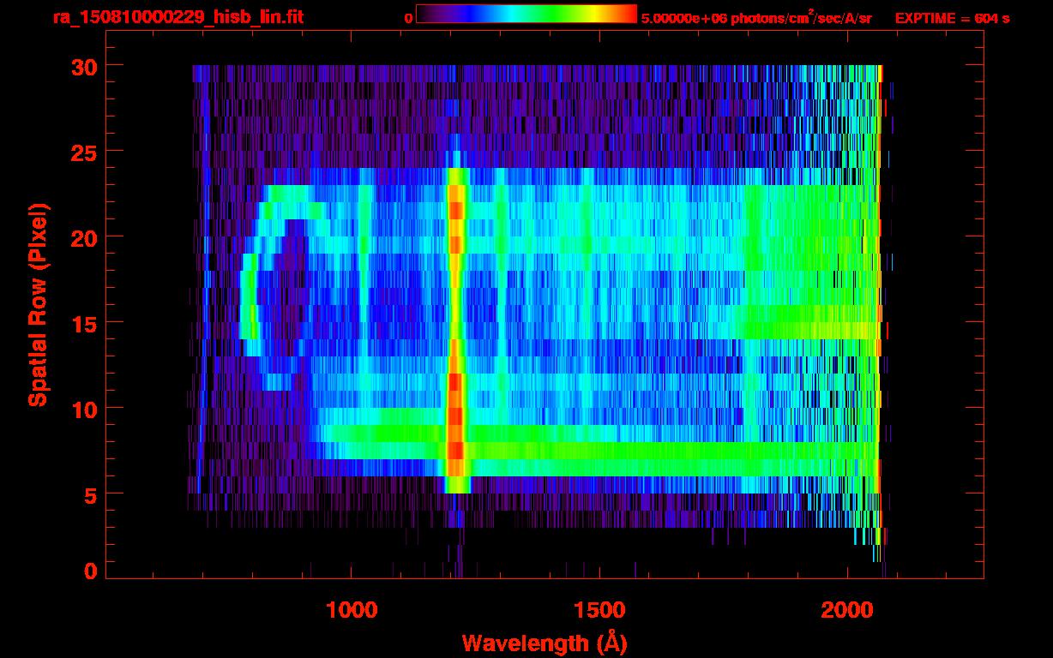The image size is (1053, 658).
Task: Click the y-axis tick label 25
Action: click(82, 152)
